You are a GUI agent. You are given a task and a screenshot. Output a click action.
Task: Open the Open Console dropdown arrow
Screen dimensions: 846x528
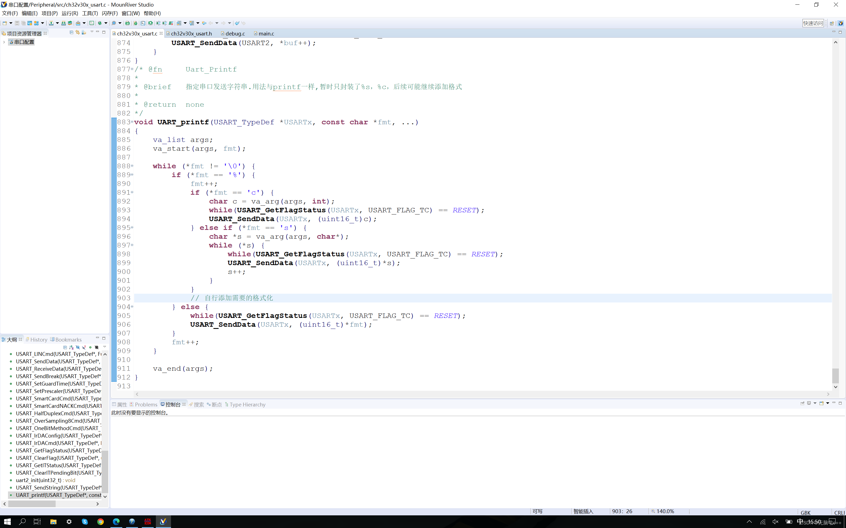click(828, 403)
